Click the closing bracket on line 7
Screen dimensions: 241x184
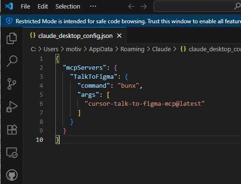point(79,113)
